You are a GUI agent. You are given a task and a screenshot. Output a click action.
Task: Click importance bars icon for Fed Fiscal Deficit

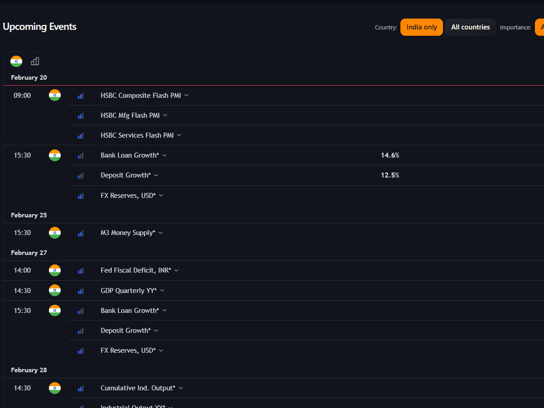81,271
